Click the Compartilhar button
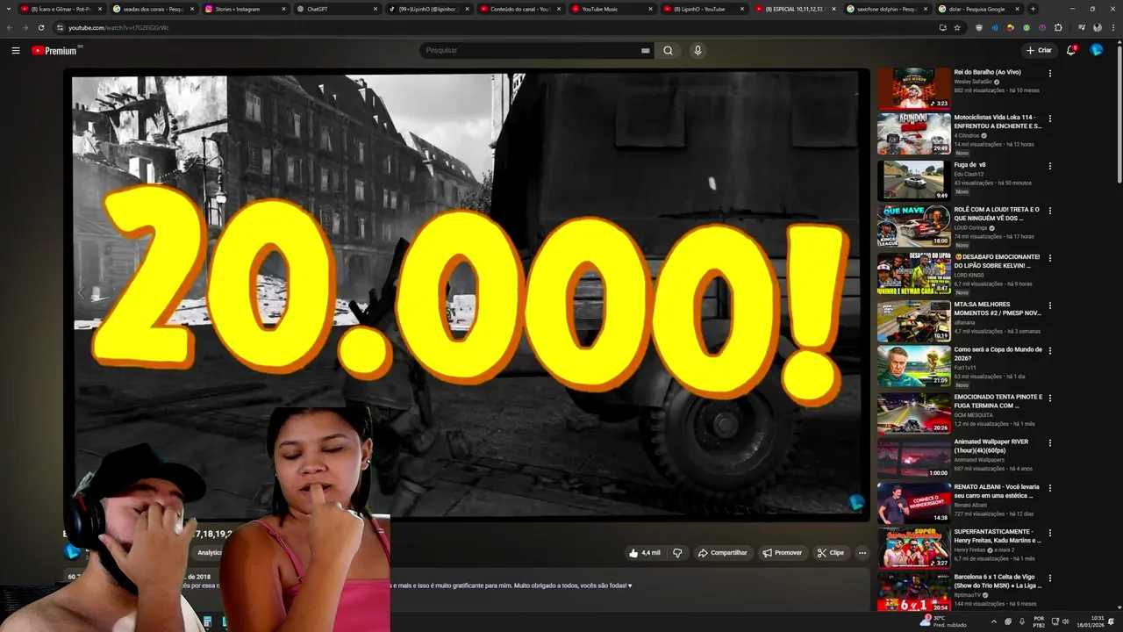1123x632 pixels. (722, 553)
